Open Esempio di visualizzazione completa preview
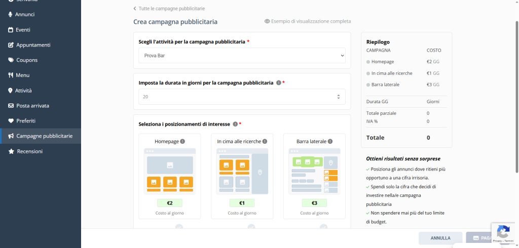The height and width of the screenshot is (248, 519). (307, 21)
